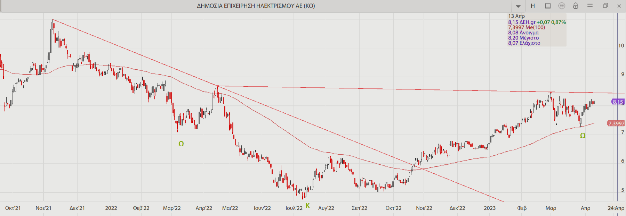Click the Οκτ'22 date label
Viewport: 626px width, 216px height.
click(393, 208)
